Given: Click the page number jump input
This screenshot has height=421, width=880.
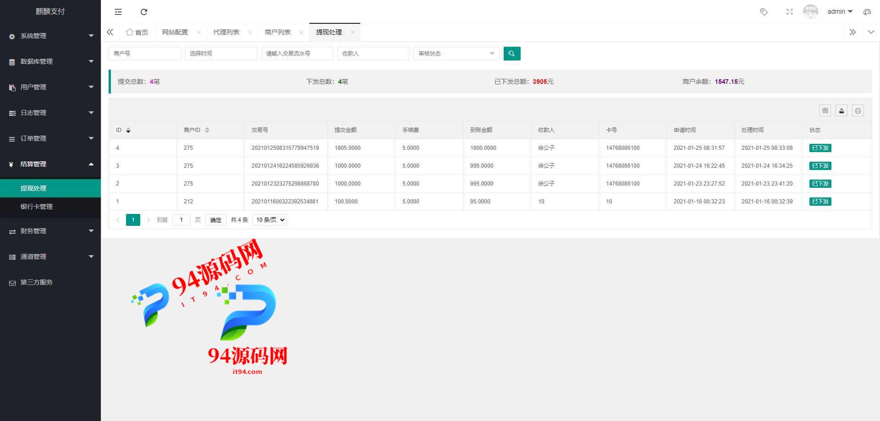Looking at the screenshot, I should (x=181, y=220).
